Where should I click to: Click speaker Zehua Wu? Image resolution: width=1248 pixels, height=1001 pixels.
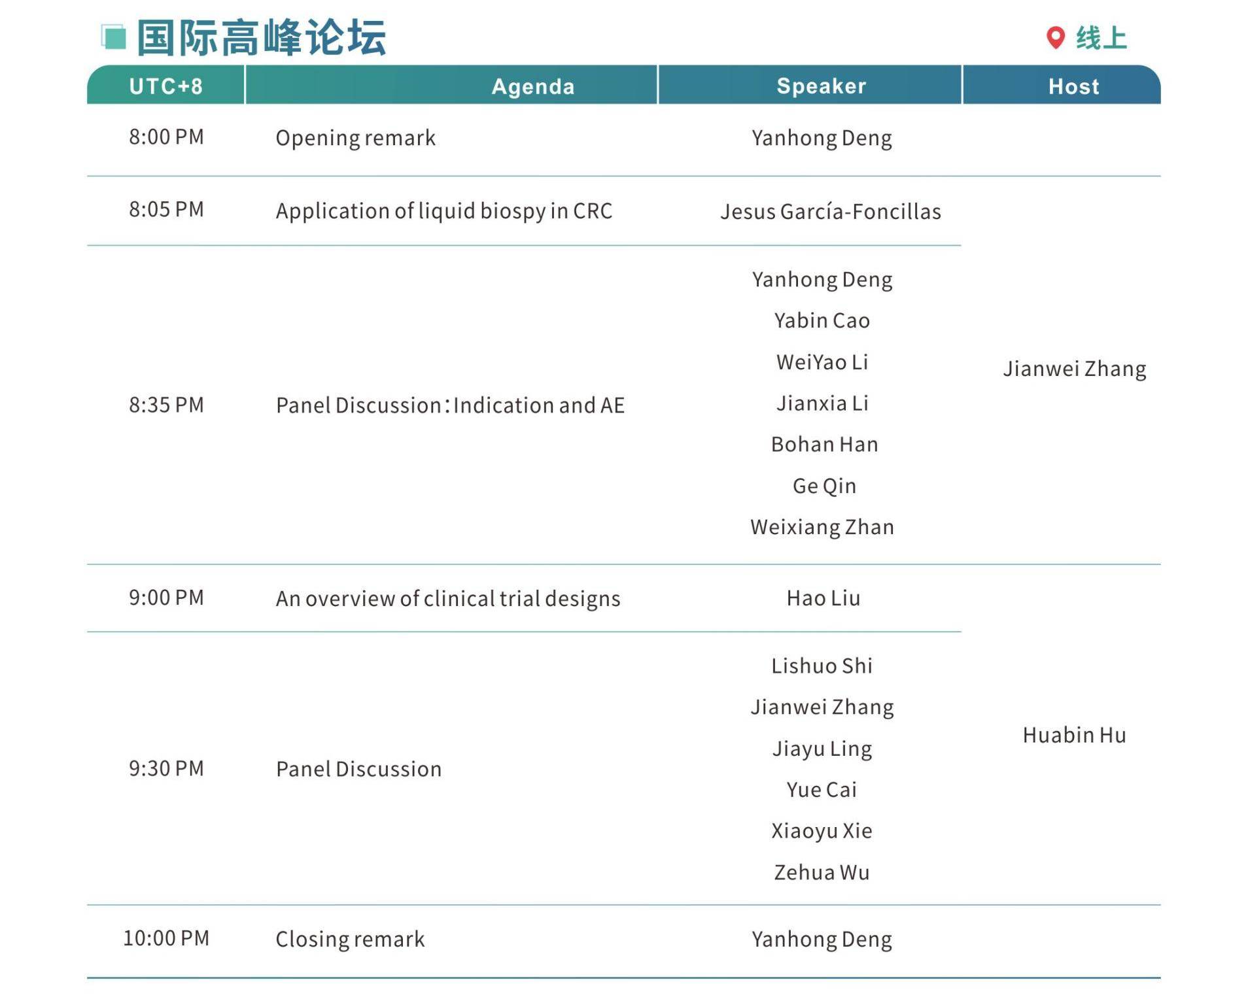tap(822, 872)
